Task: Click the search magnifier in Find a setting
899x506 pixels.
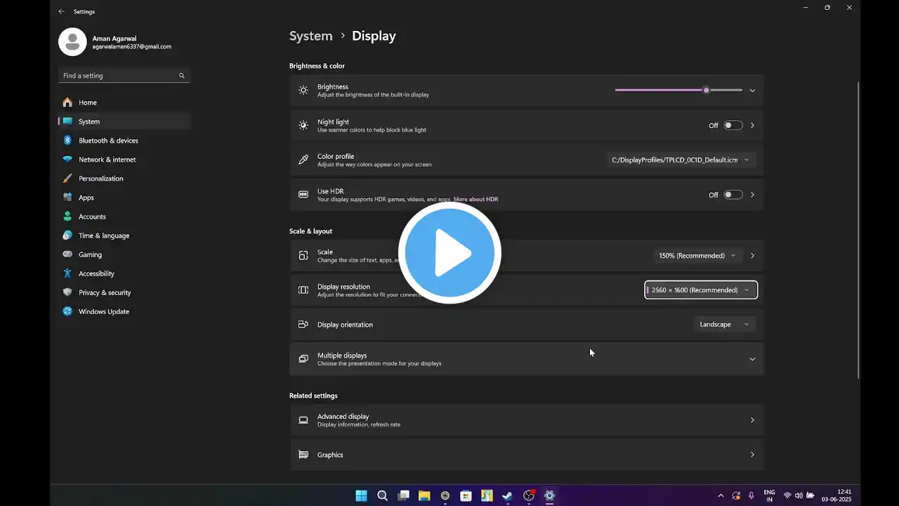Action: tap(182, 76)
